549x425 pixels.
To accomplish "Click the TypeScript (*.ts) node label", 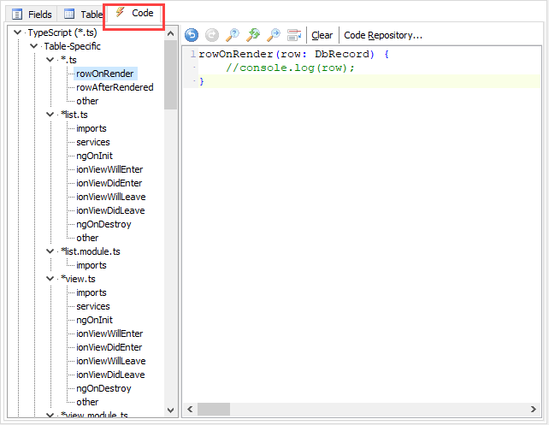I will (x=62, y=32).
